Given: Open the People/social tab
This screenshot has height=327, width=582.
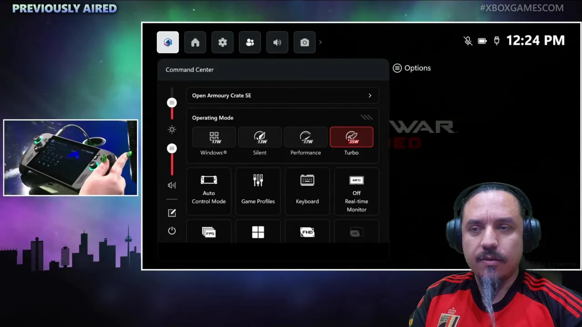Looking at the screenshot, I should tap(250, 42).
